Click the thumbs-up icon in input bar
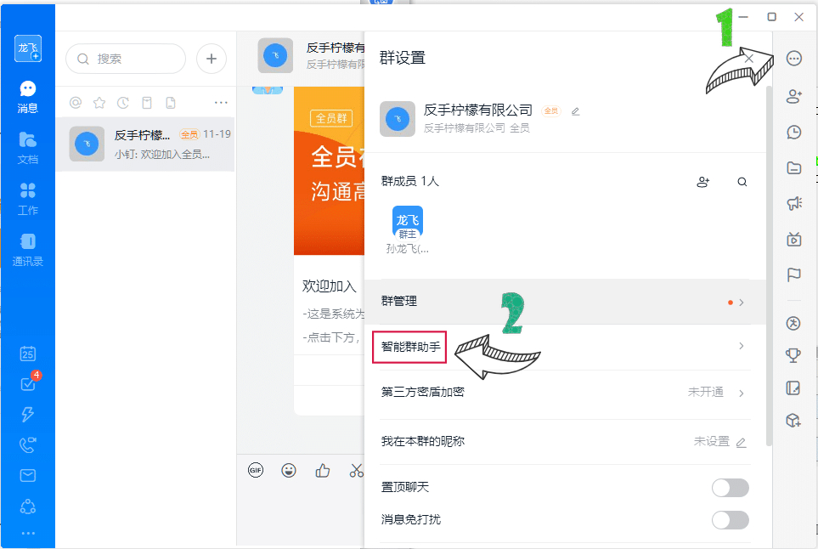The width and height of the screenshot is (818, 549). point(323,470)
